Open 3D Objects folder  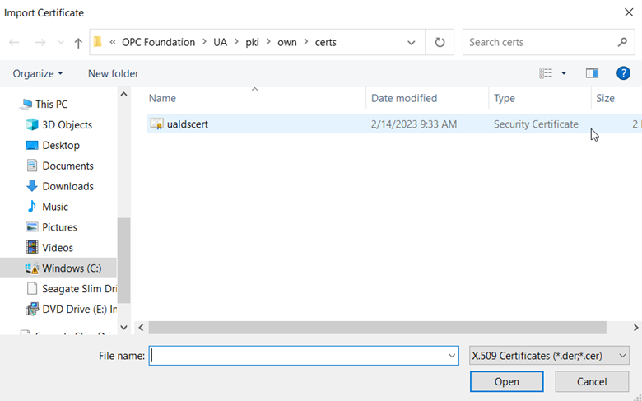click(67, 125)
